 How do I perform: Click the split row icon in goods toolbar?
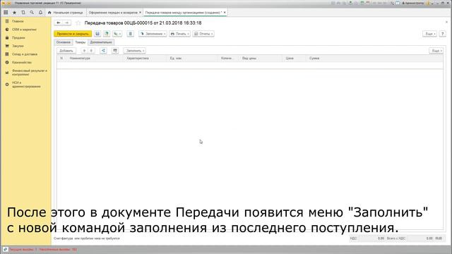click(x=103, y=51)
